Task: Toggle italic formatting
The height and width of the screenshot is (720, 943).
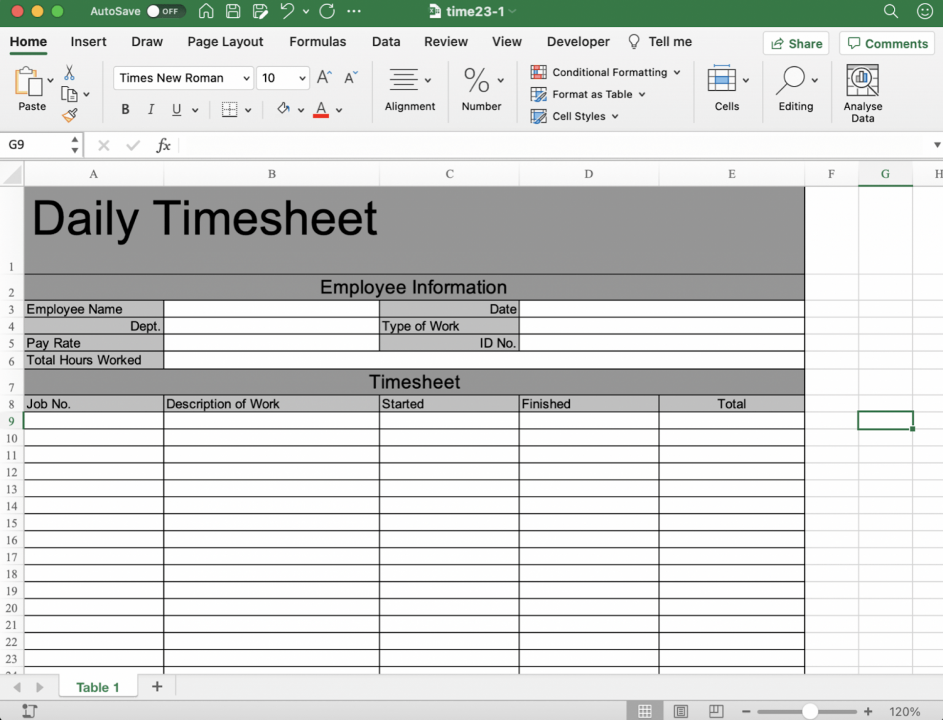Action: (x=150, y=109)
